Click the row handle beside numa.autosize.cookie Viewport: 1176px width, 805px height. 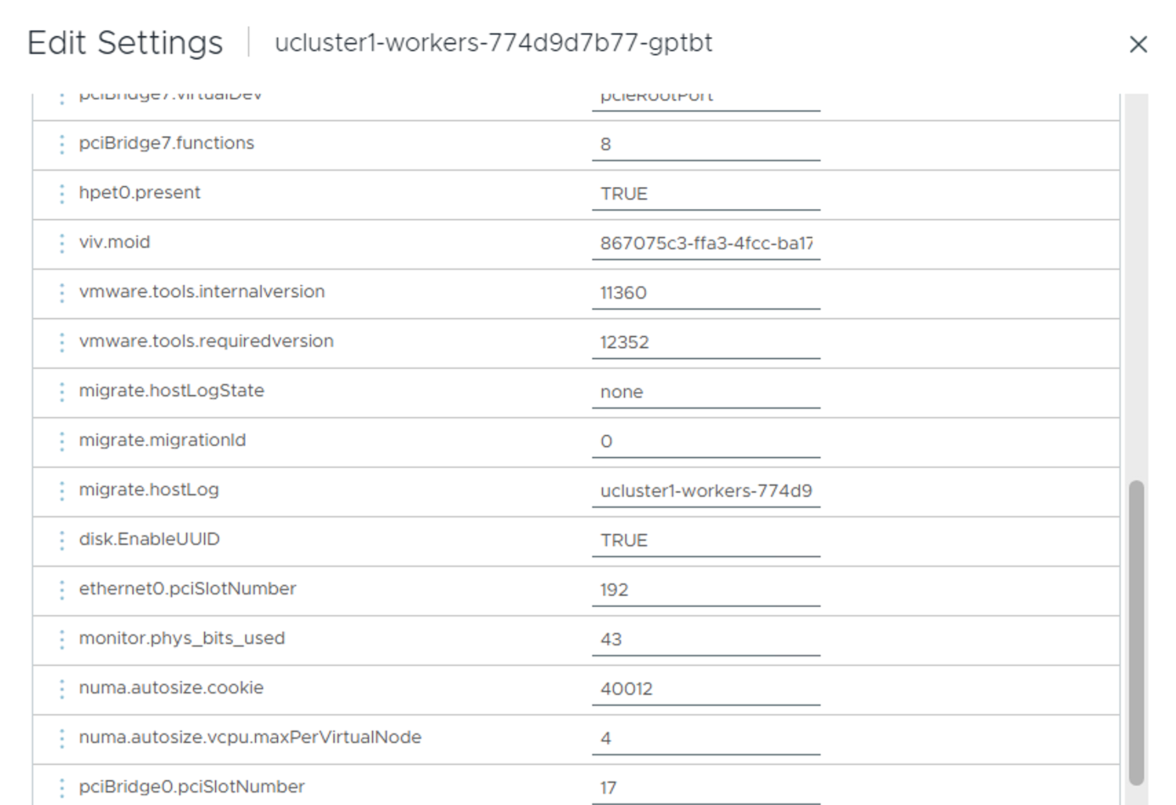point(62,689)
